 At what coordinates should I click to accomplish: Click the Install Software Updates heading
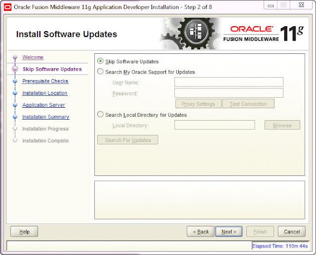point(67,34)
